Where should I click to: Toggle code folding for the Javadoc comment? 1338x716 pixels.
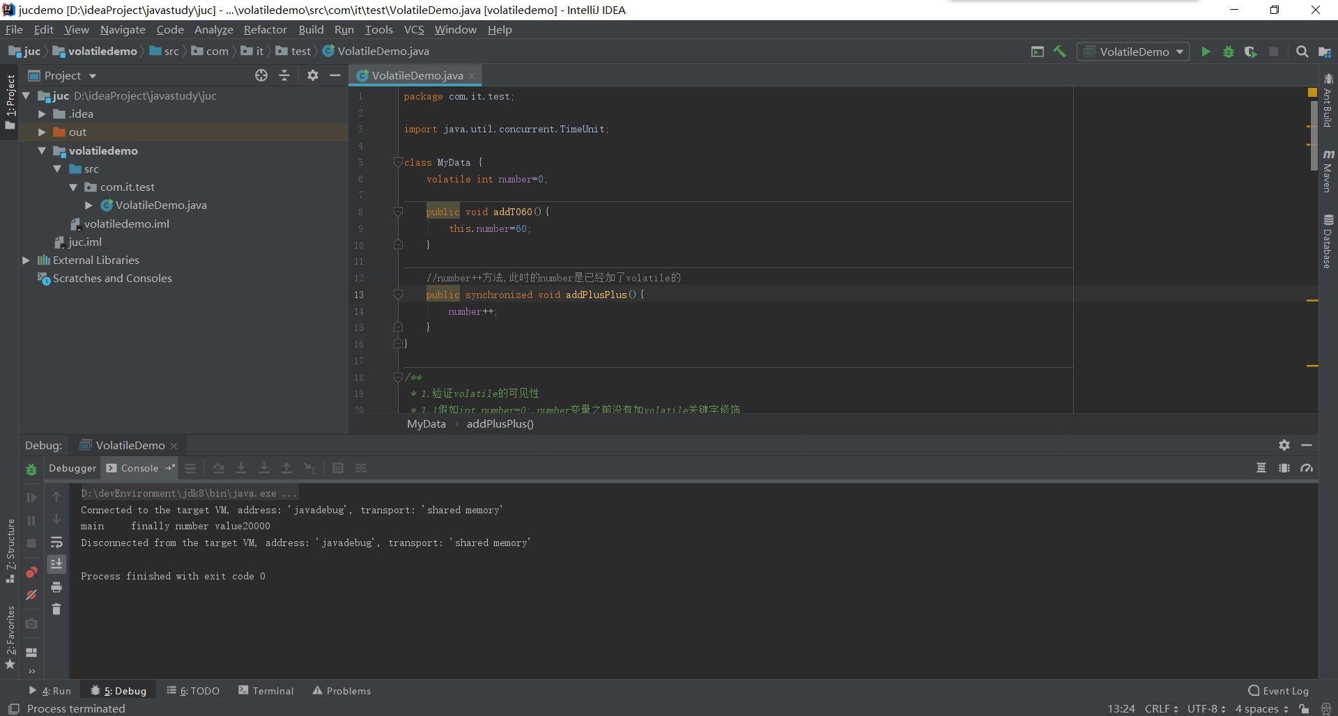[x=398, y=378]
